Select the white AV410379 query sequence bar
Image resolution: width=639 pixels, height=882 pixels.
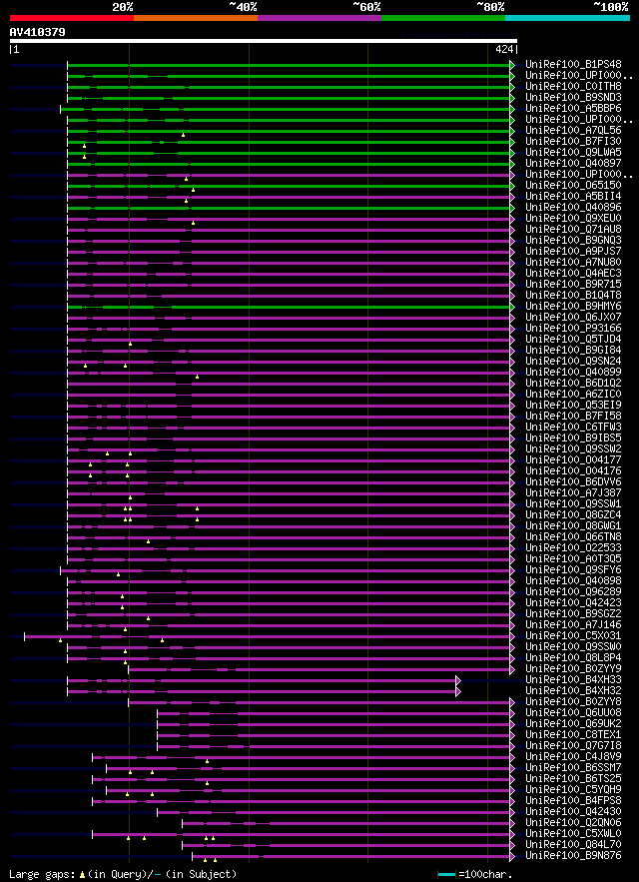(264, 41)
